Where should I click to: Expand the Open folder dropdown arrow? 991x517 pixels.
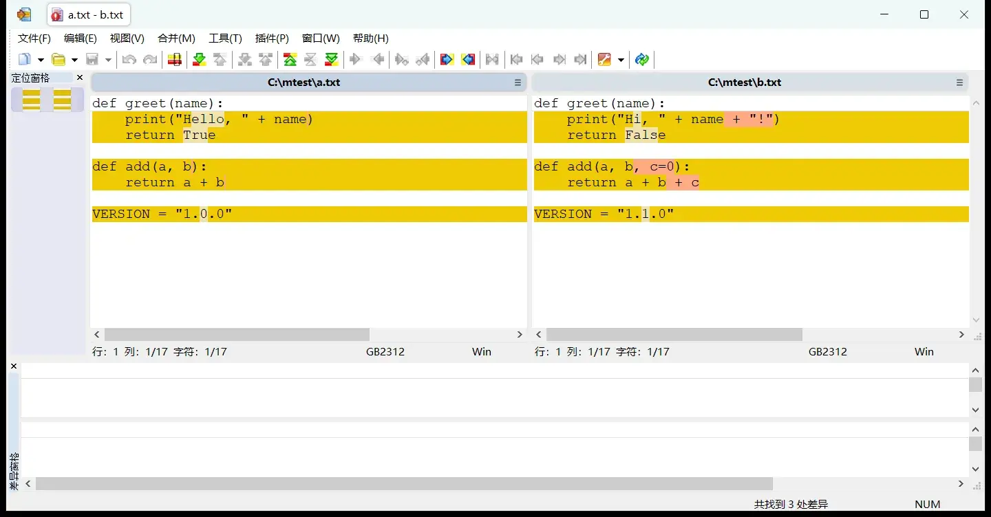(x=74, y=60)
